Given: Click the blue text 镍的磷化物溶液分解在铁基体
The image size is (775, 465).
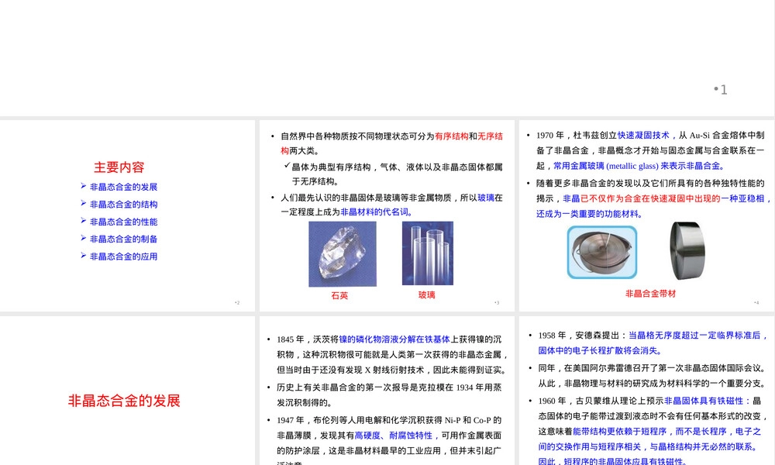Looking at the screenshot, I should [394, 339].
